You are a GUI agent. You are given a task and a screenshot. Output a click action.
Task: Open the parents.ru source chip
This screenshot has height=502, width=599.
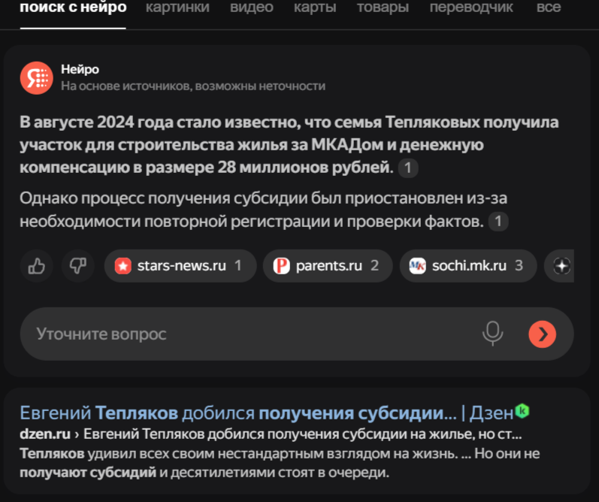coord(328,266)
